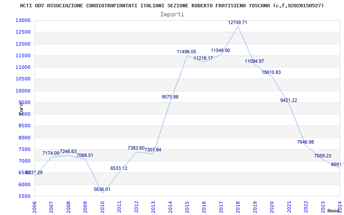The image size is (344, 215).
Task: Click the data label 11094.97
Action: point(254,61)
